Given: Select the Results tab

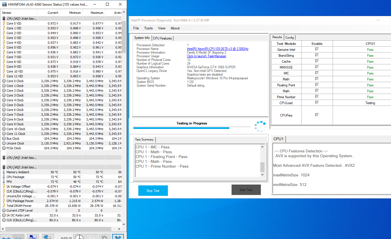Looking at the screenshot, I should pos(277,37).
